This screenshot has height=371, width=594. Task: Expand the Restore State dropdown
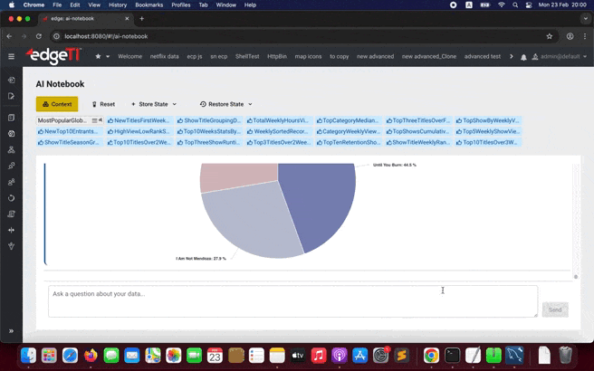[x=225, y=104]
